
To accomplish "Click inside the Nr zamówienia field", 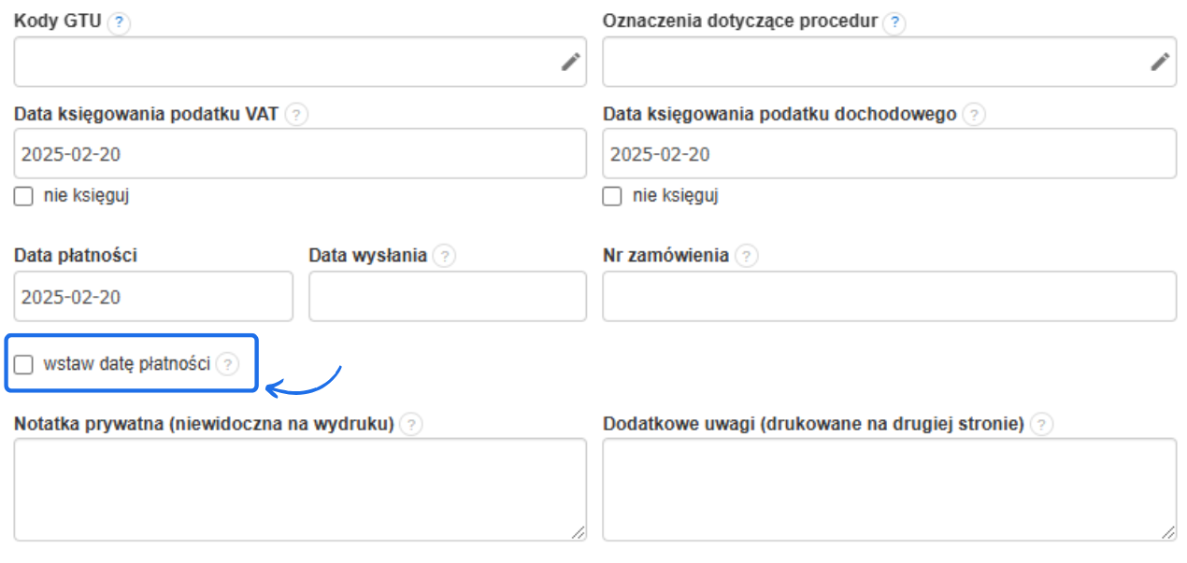I will [890, 296].
